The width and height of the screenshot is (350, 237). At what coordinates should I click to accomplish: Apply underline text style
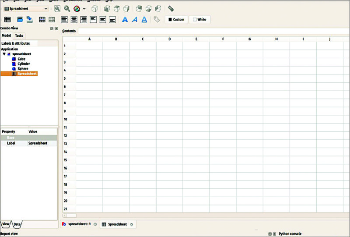[144, 20]
